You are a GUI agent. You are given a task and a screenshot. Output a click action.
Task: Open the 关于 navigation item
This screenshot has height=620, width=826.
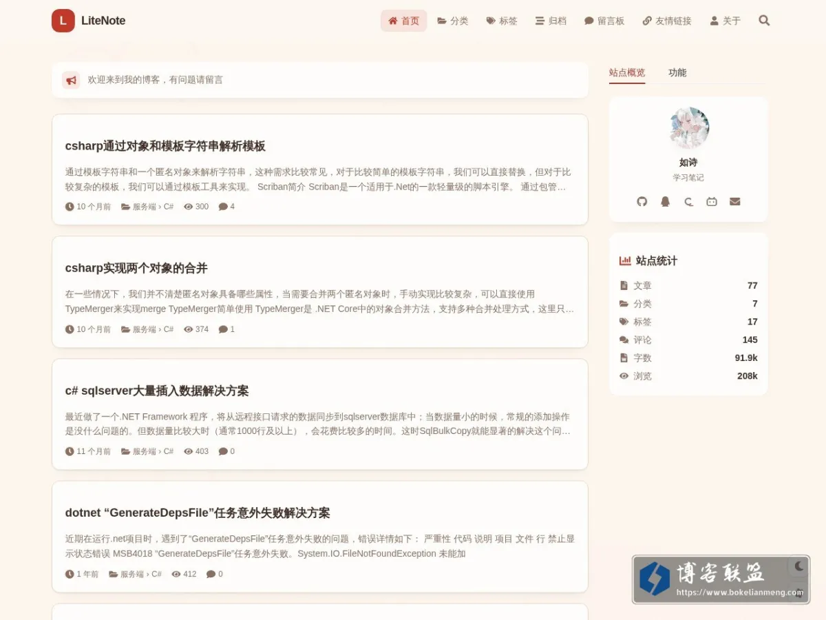click(x=726, y=21)
